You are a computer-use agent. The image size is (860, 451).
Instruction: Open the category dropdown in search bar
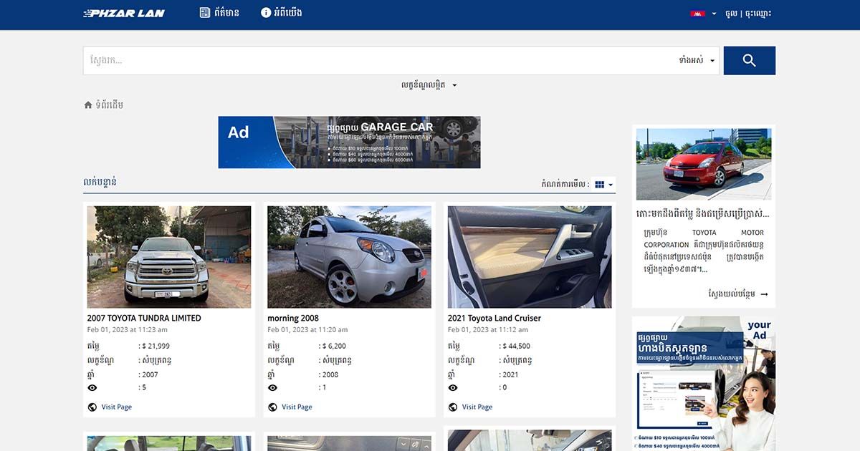[x=697, y=61]
